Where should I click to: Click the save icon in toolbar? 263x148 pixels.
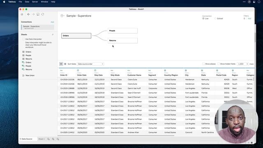click(38, 14)
